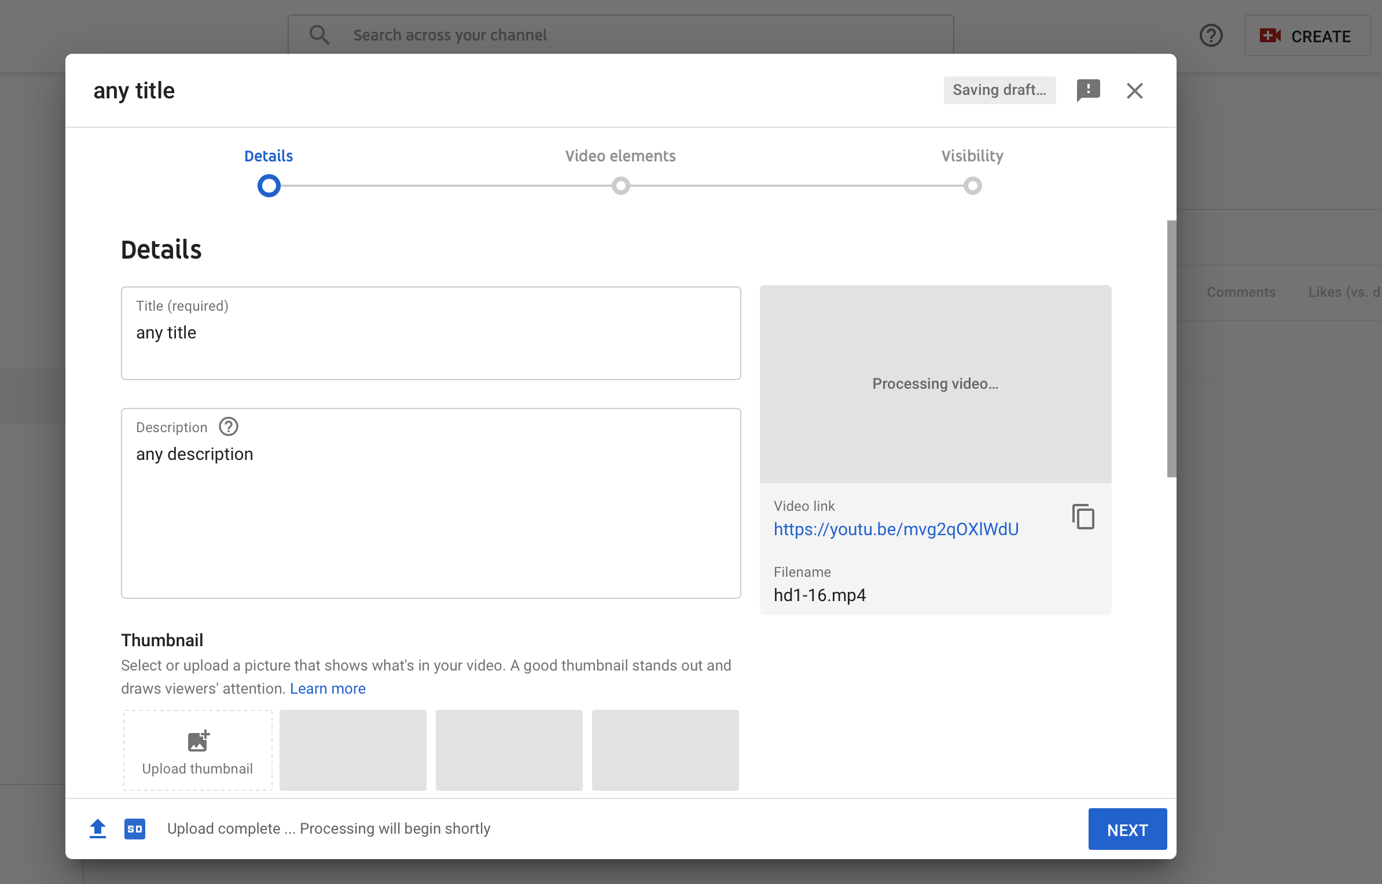Close the upload dialog
The image size is (1382, 884).
pyautogui.click(x=1134, y=90)
